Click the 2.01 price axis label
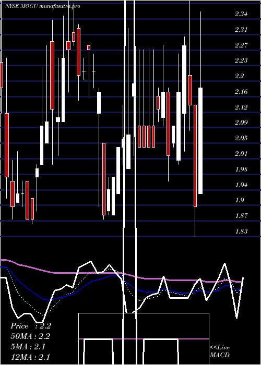 pos(241,153)
